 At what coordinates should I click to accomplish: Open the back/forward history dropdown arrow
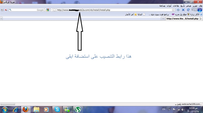(193, 10)
